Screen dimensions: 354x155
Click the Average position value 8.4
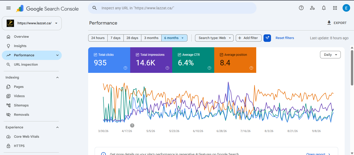[225, 63]
